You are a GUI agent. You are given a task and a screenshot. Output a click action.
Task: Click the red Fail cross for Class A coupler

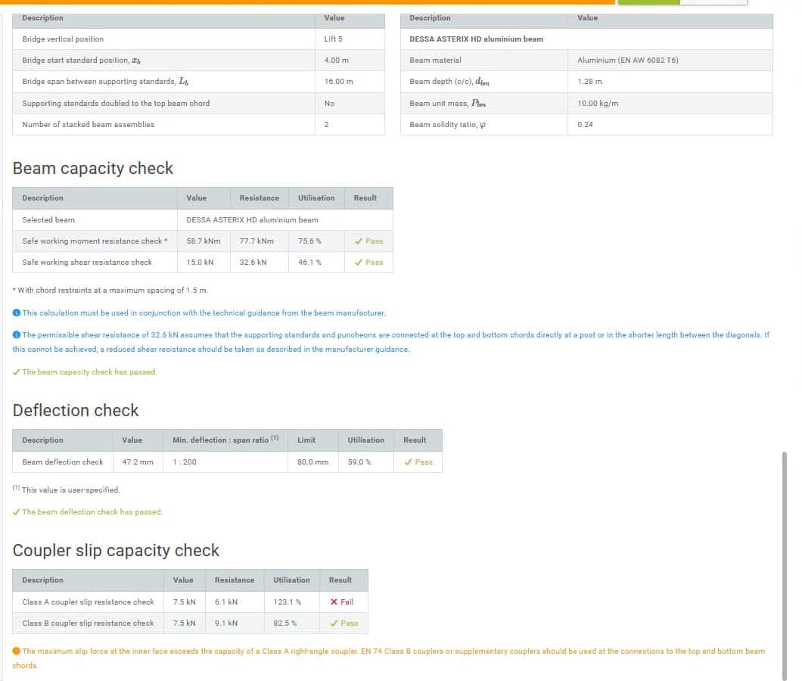334,602
